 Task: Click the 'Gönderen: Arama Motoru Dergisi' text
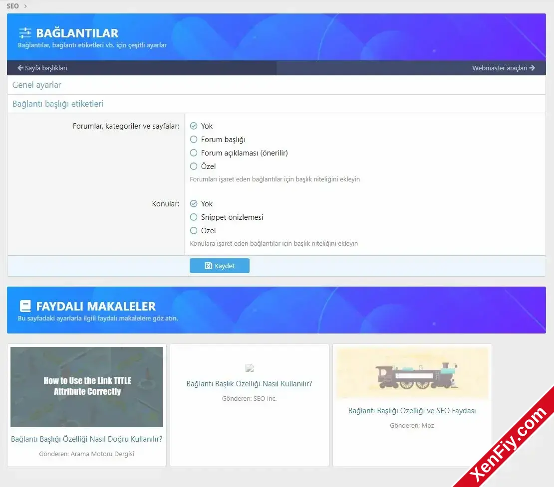point(86,454)
